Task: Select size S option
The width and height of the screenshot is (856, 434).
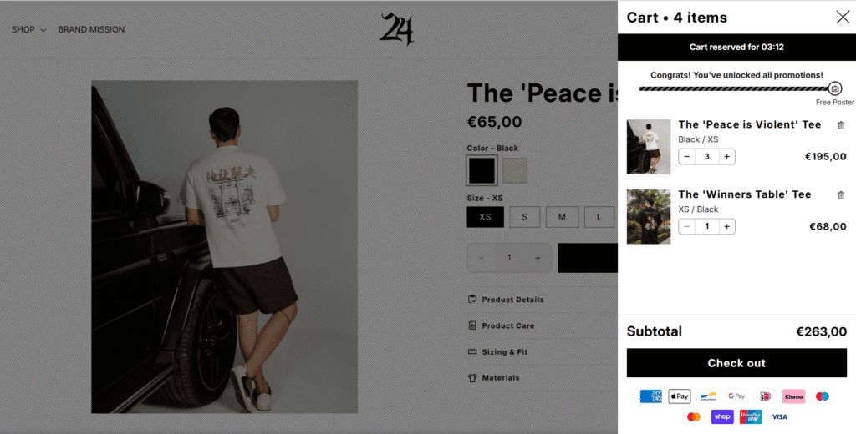Action: click(x=525, y=216)
